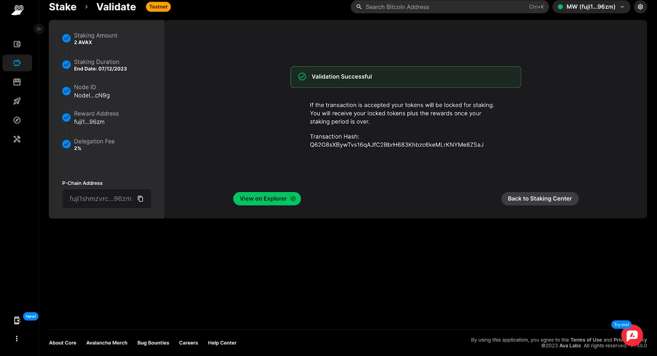Image resolution: width=657 pixels, height=356 pixels.
Task: Open the MW (fuji1...96zm) account dropdown
Action: tap(591, 7)
